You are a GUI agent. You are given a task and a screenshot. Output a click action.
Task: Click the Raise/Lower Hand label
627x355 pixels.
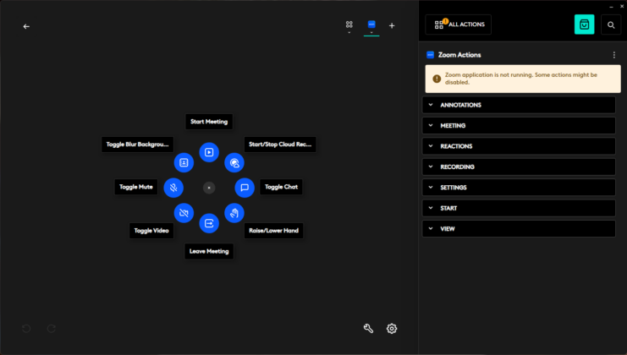pyautogui.click(x=273, y=231)
